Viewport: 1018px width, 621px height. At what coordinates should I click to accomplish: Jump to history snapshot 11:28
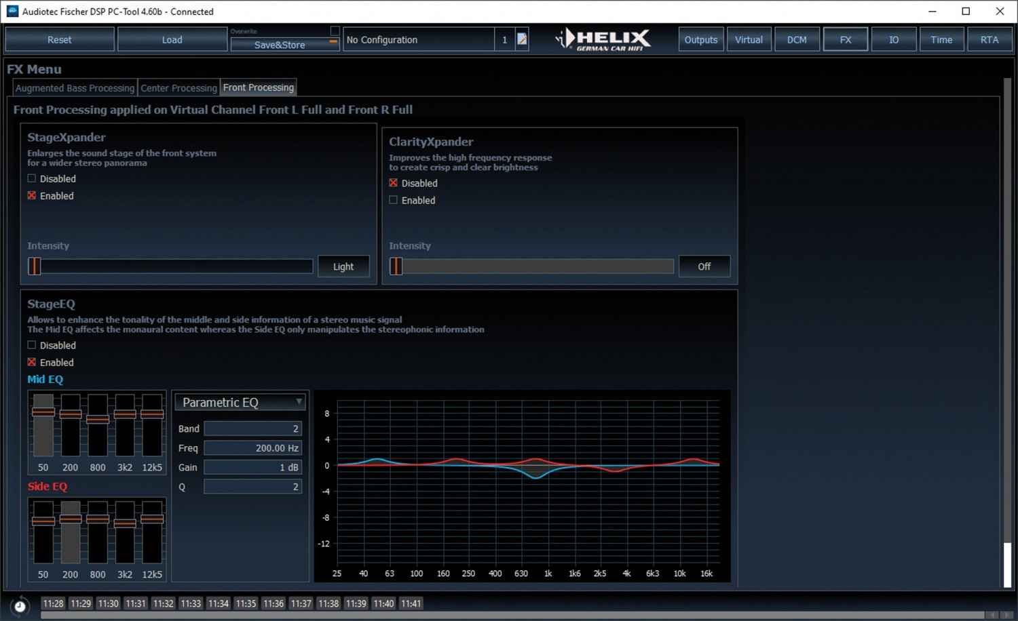(53, 603)
